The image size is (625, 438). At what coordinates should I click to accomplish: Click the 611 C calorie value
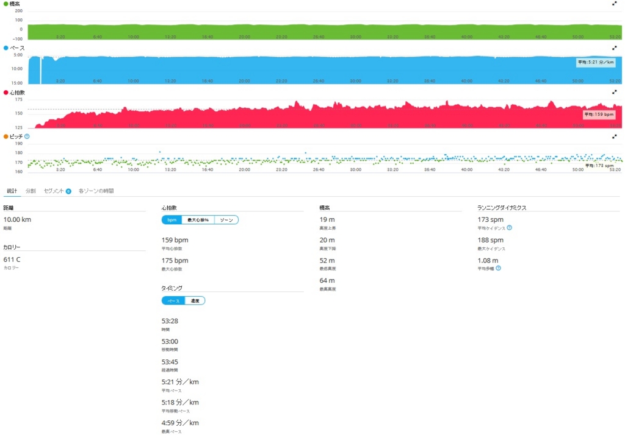pos(12,260)
